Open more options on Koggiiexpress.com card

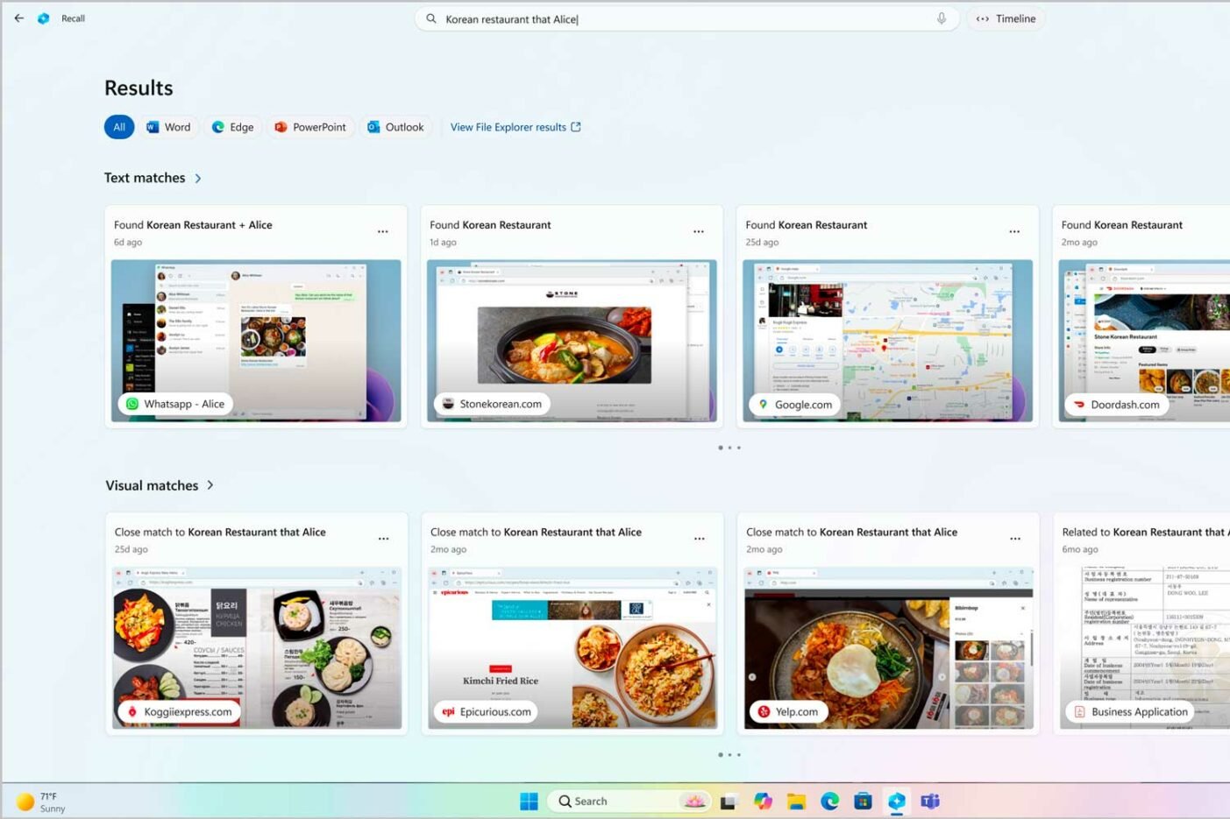point(384,539)
